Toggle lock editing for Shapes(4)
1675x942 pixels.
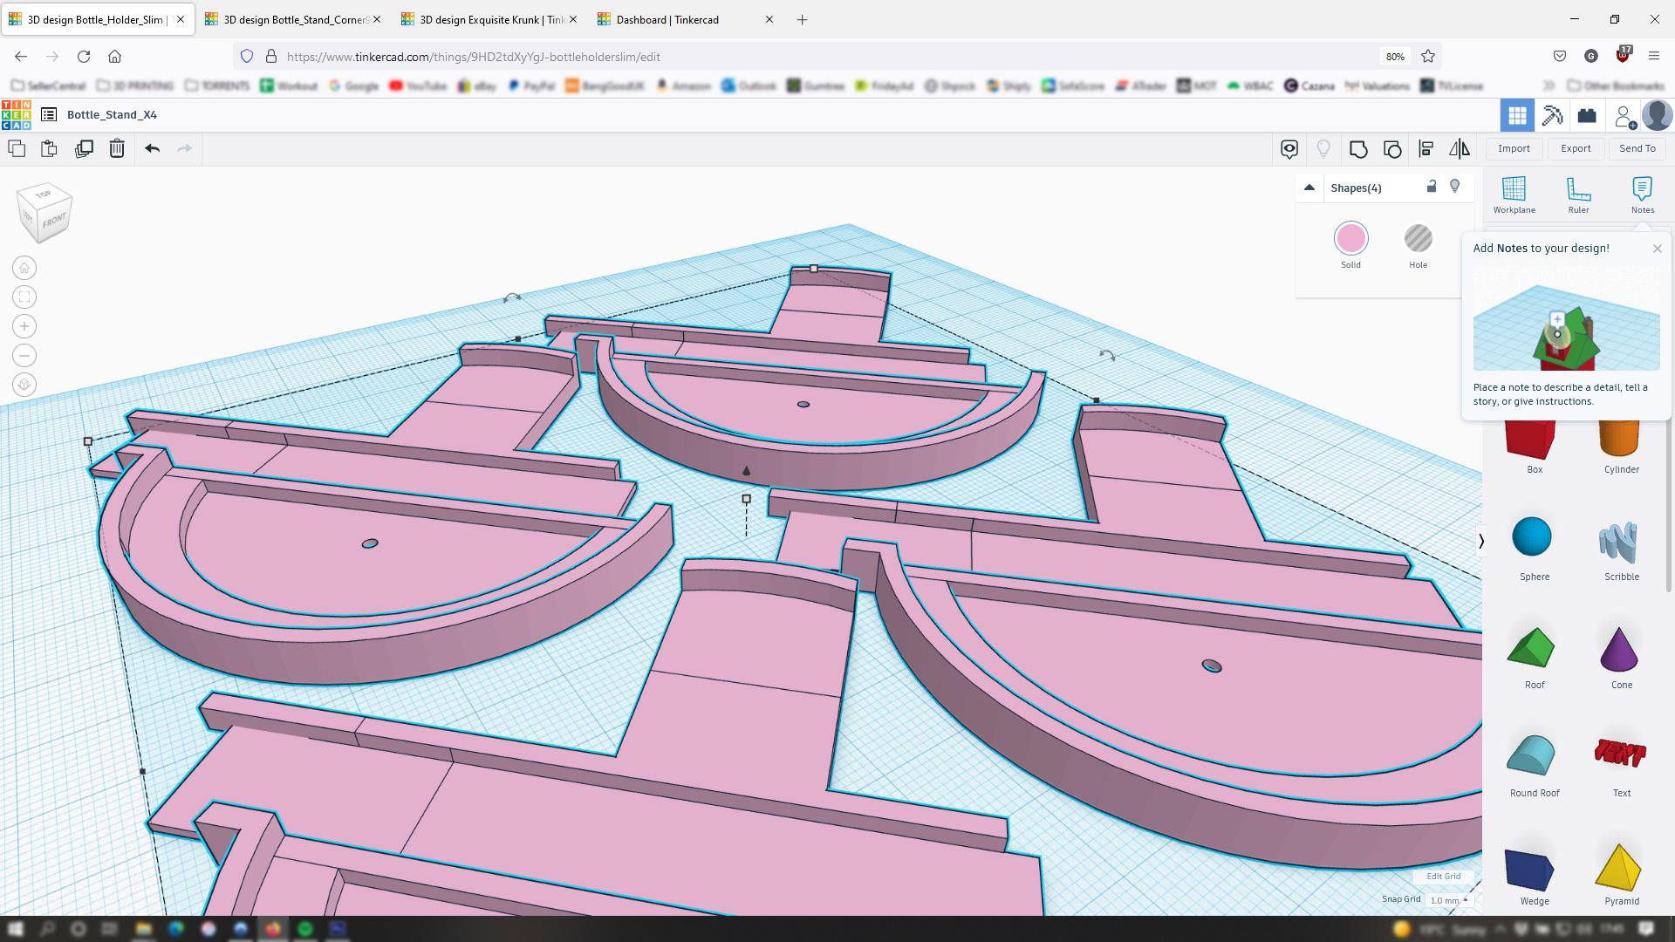(x=1432, y=187)
